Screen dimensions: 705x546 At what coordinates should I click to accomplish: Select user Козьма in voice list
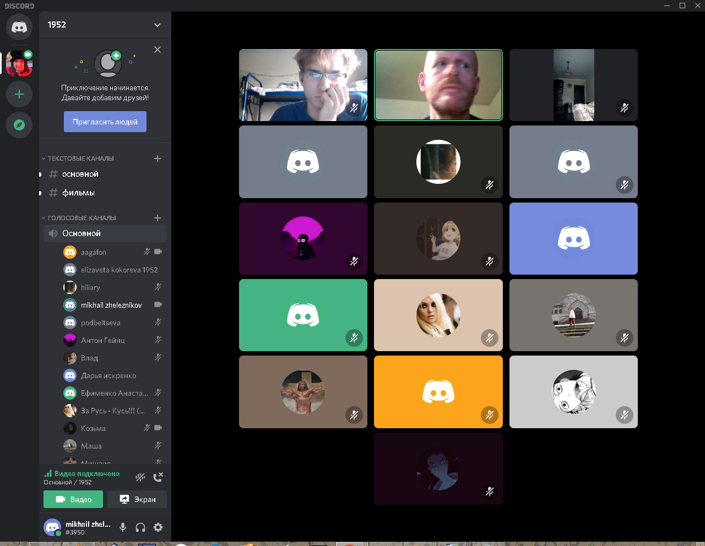[113, 428]
